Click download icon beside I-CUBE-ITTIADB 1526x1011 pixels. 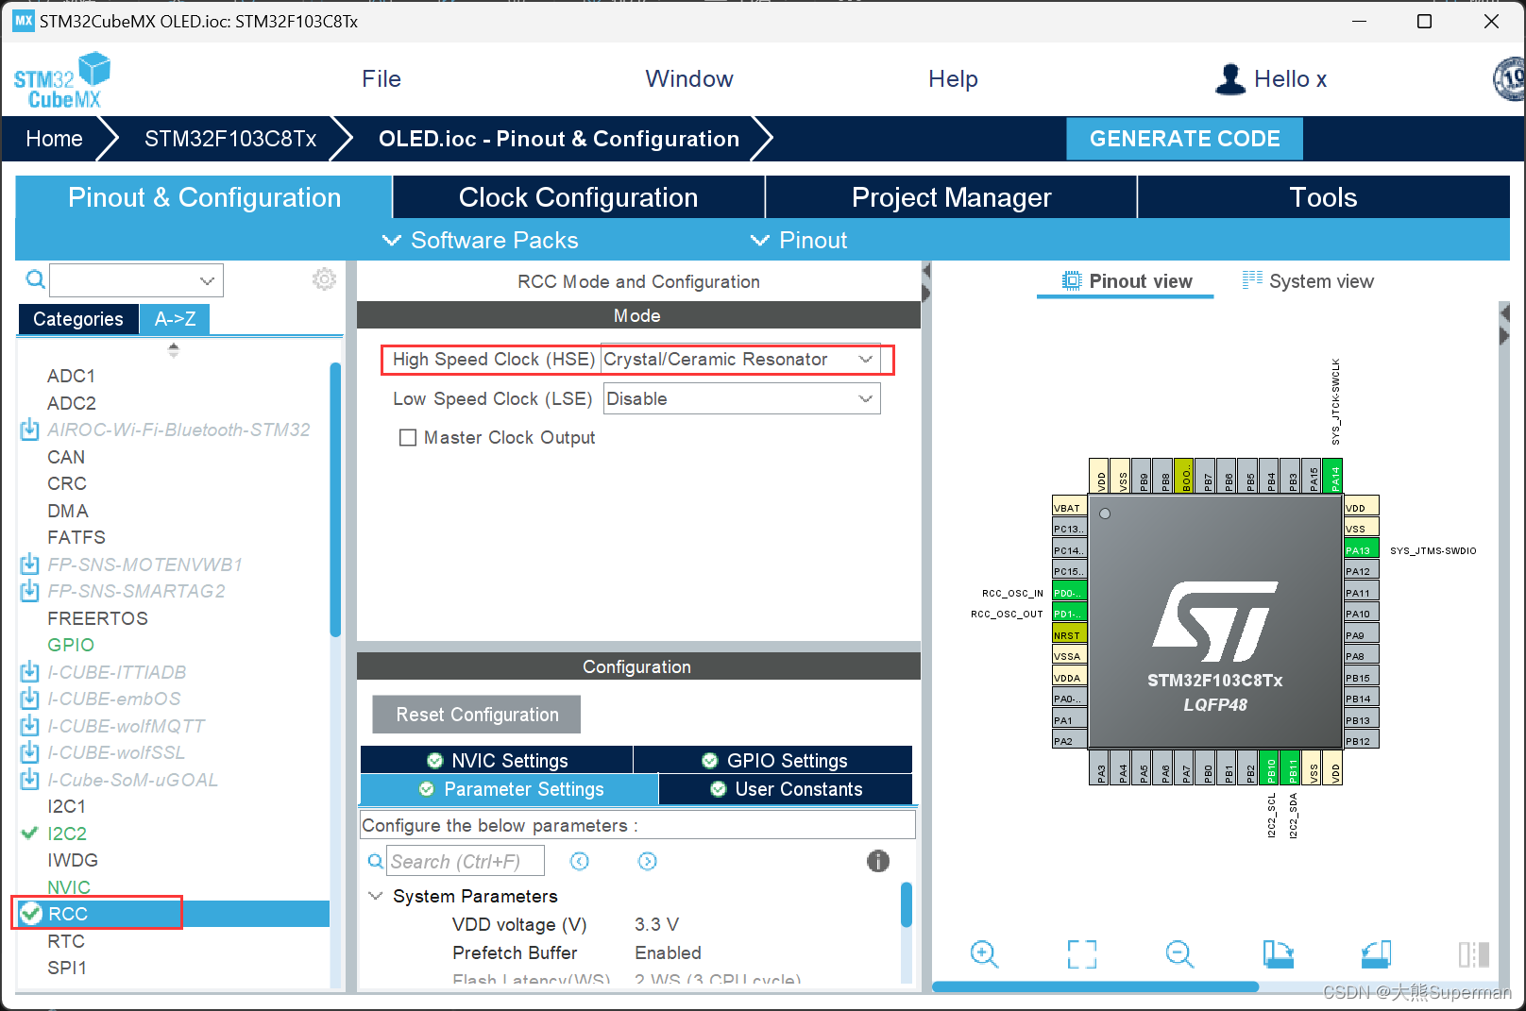30,672
